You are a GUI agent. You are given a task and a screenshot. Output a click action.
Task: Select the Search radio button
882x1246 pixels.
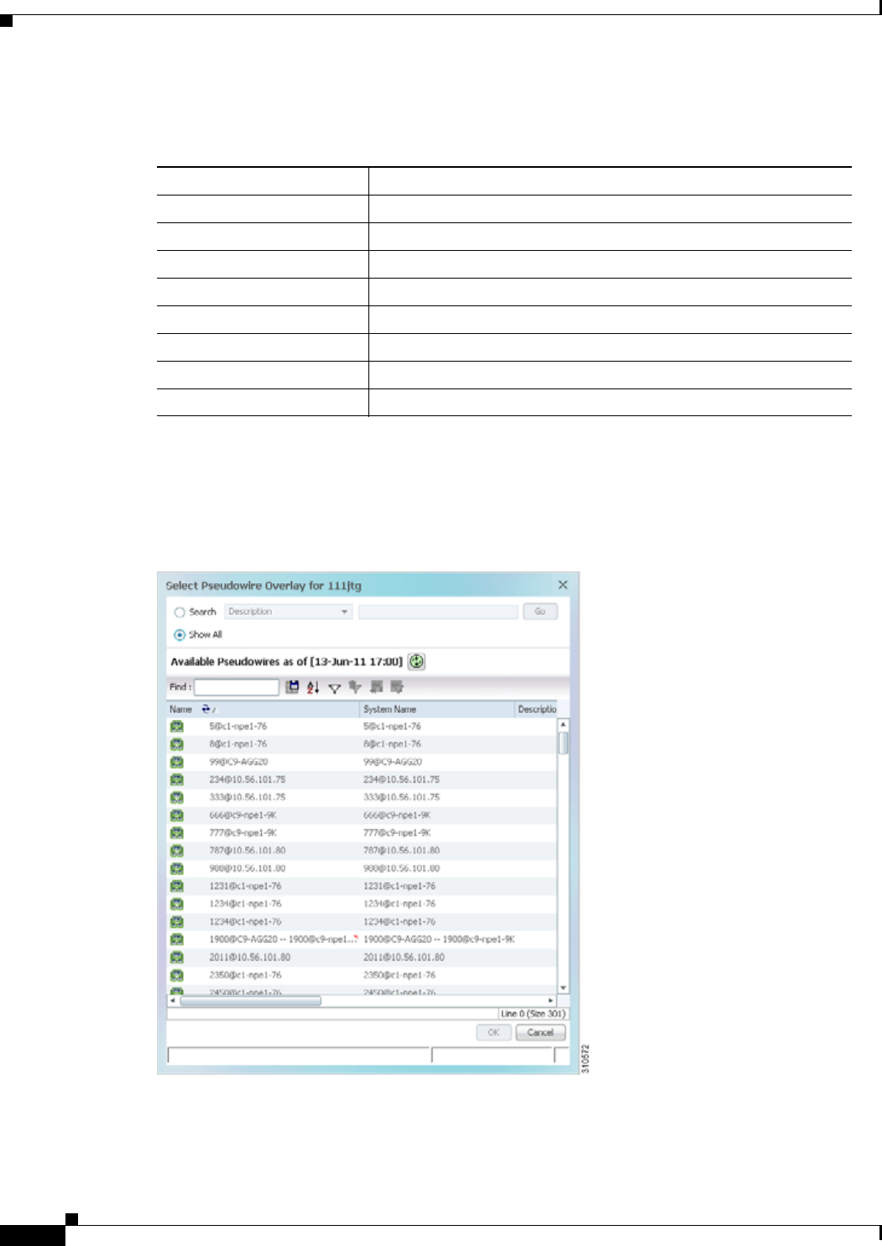pos(180,613)
